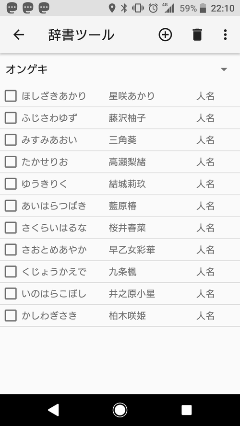Open the オンゲキ dictionary selector
Image resolution: width=240 pixels, height=426 pixels.
(x=120, y=69)
